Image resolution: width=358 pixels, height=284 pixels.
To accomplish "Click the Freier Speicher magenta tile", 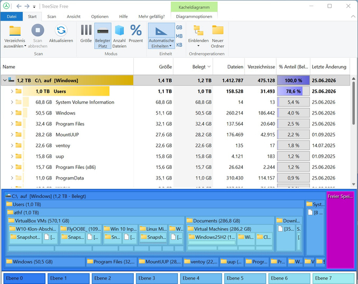I will (340, 230).
